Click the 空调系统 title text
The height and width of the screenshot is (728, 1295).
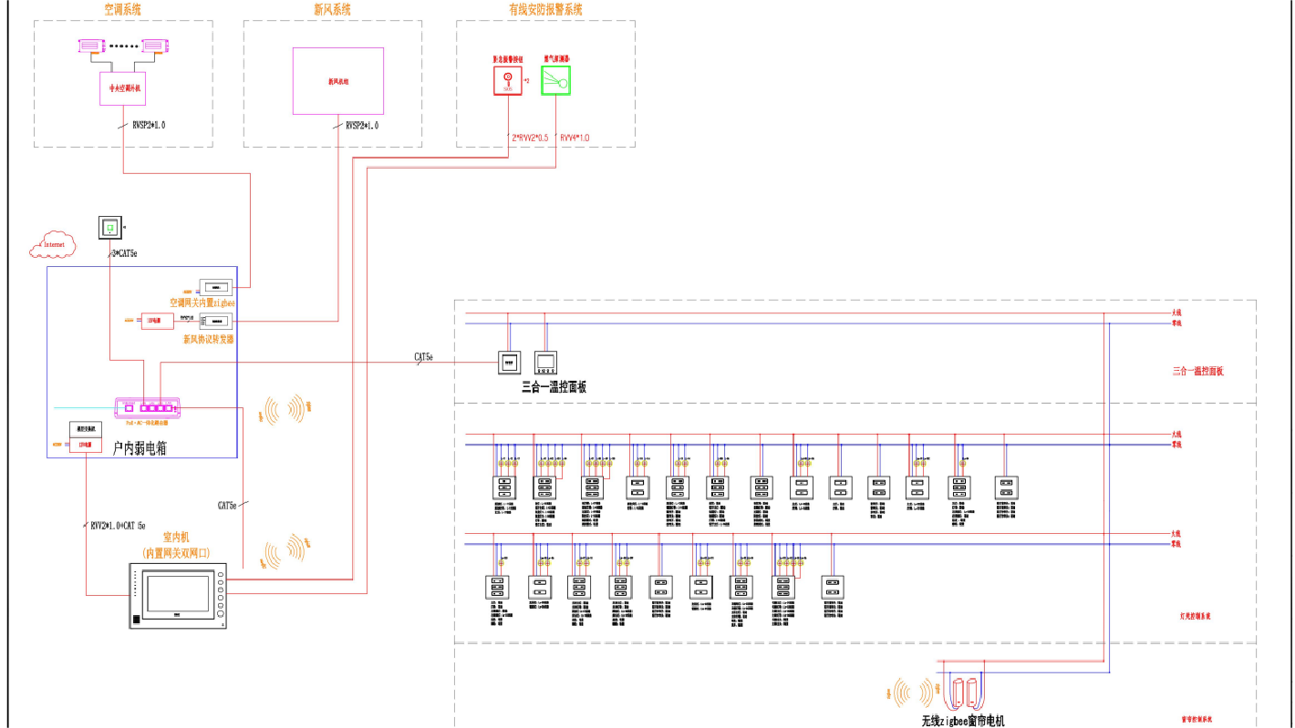[122, 9]
